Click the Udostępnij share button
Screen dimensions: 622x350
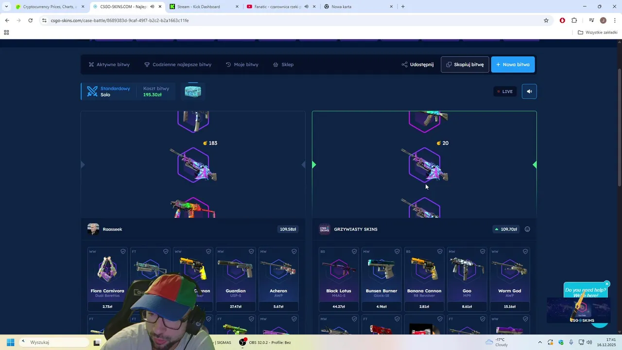417,64
